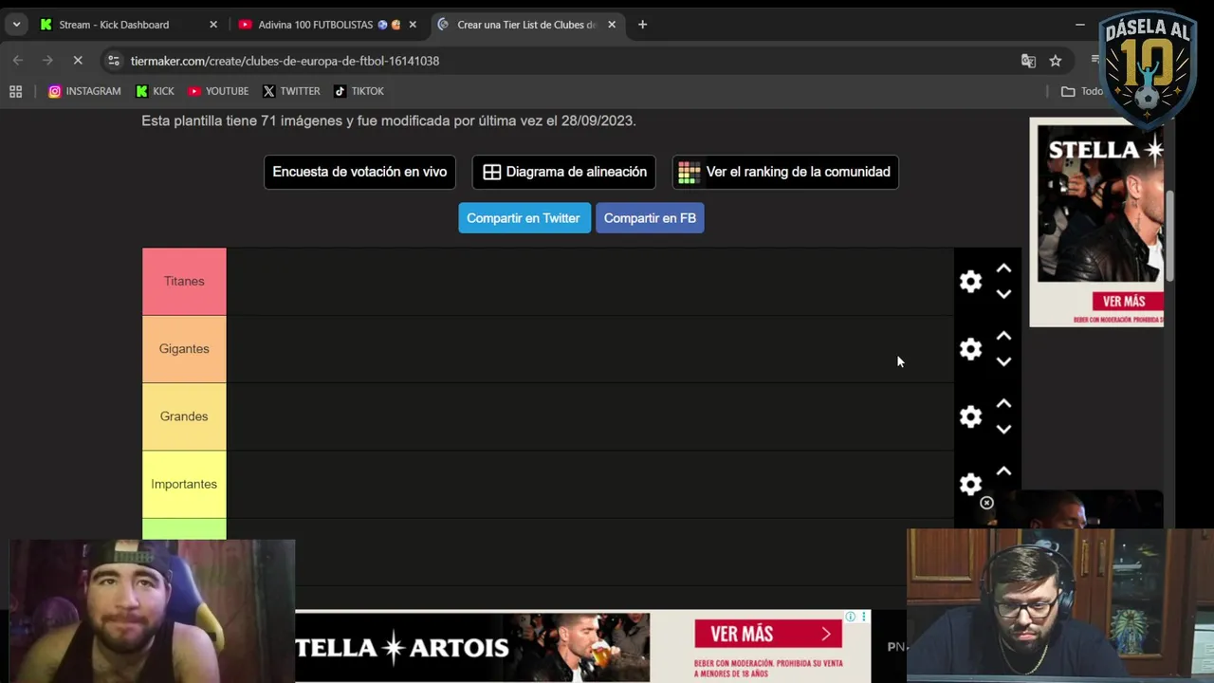Close the small floating video ad
Viewport: 1214px width, 683px height.
[x=986, y=503]
